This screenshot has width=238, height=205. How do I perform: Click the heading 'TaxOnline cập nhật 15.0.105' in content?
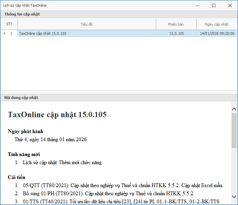click(57, 115)
